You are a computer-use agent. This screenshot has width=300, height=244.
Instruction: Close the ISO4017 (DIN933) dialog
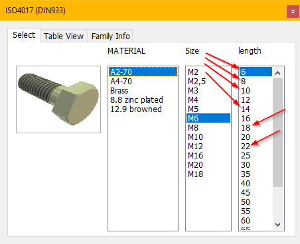[293, 11]
